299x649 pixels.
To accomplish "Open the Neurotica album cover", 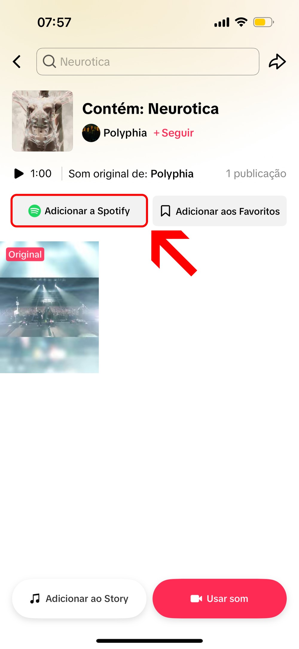I will click(x=42, y=121).
